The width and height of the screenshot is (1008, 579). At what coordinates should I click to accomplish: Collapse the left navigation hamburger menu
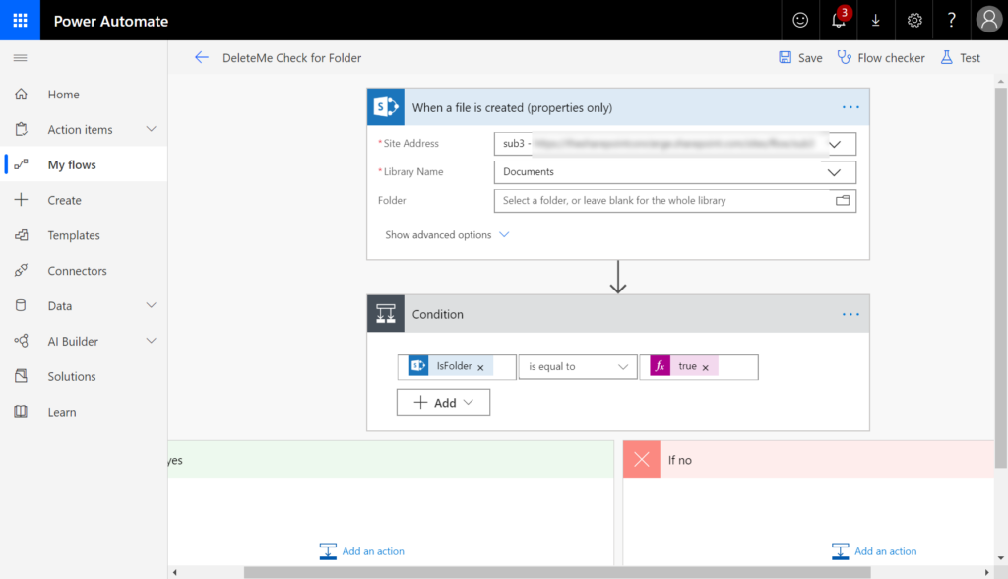pyautogui.click(x=21, y=58)
